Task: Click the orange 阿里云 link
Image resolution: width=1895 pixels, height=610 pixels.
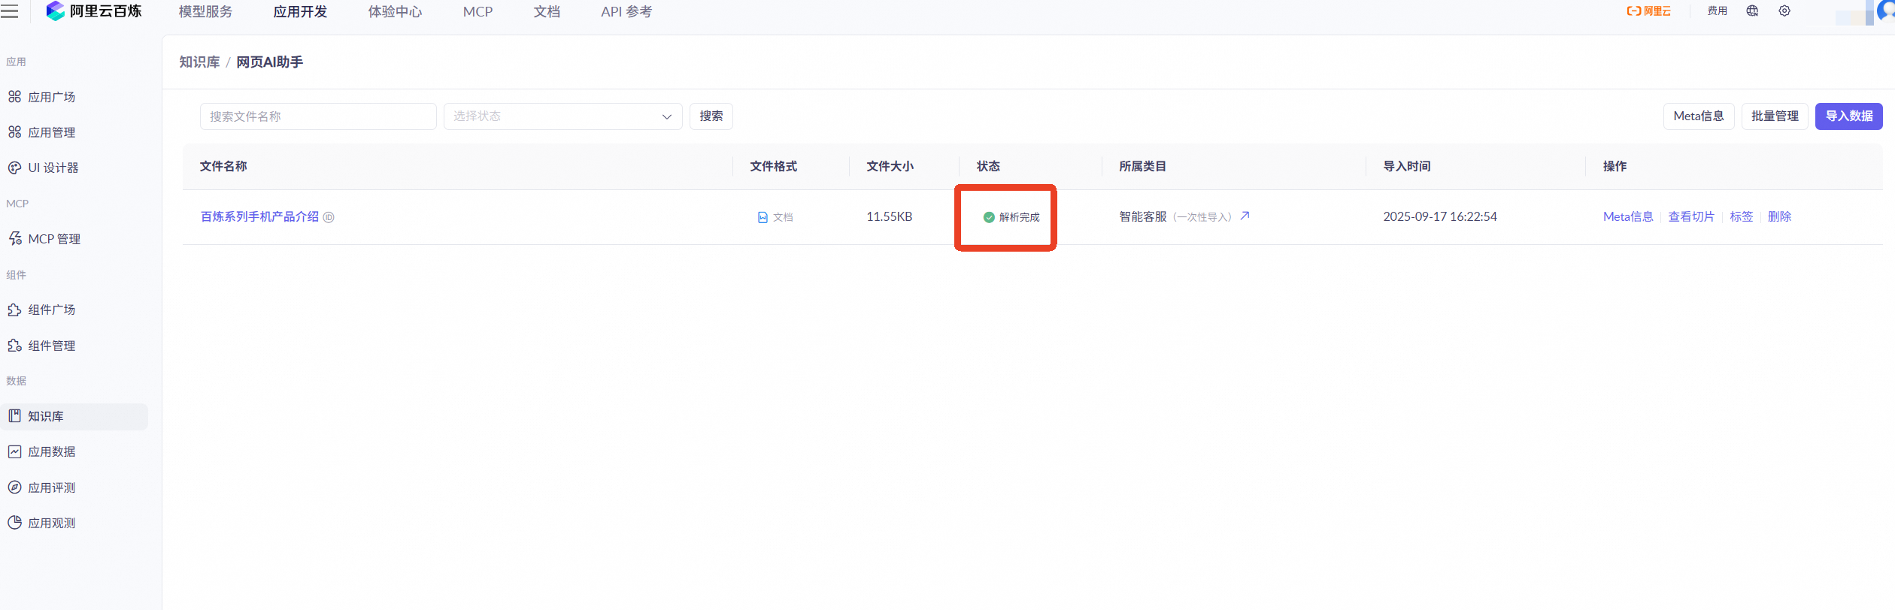Action: click(x=1648, y=11)
